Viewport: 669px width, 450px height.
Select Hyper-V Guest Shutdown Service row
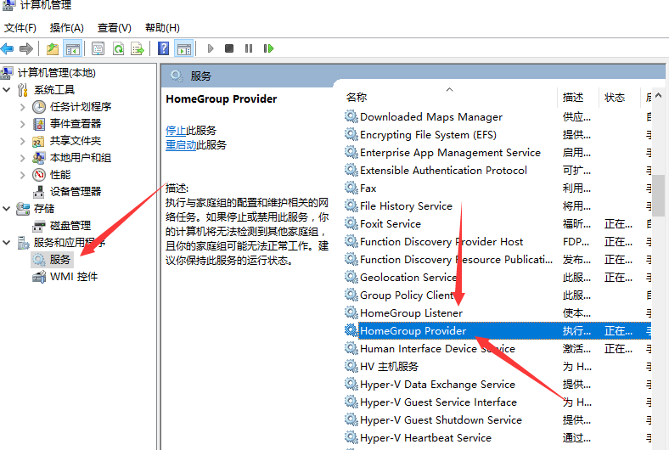tap(497, 420)
